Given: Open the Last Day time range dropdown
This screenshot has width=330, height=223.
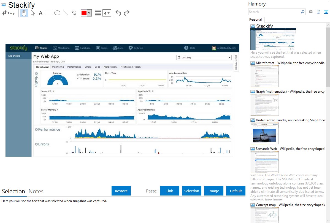Looking at the screenshot, I should pos(204,57).
